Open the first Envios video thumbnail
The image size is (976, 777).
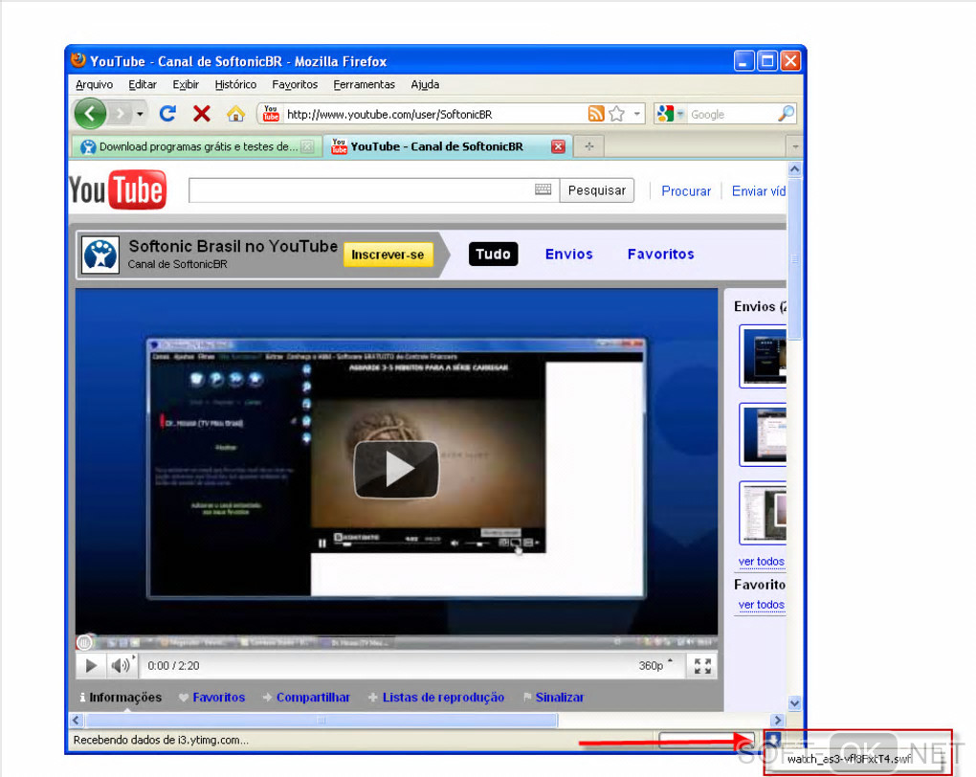(764, 357)
